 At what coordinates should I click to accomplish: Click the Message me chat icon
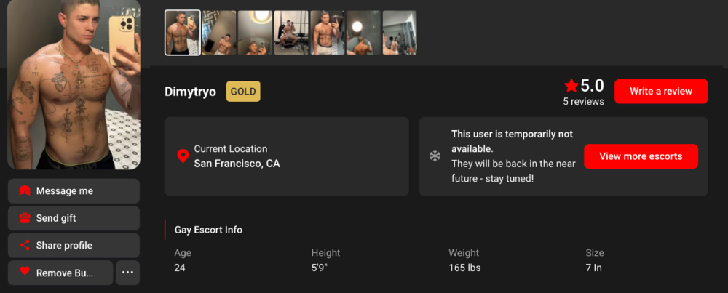25,191
